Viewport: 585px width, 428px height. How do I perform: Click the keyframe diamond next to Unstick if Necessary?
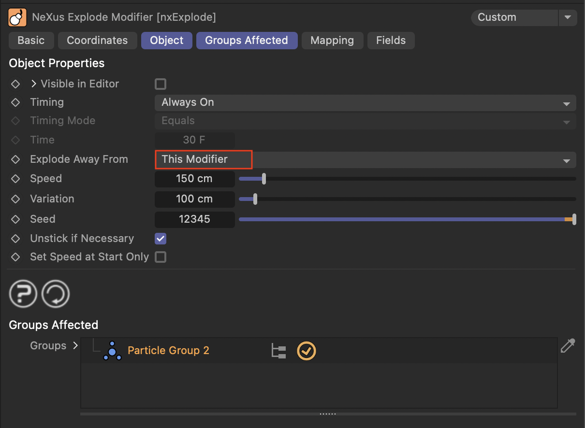tap(15, 239)
